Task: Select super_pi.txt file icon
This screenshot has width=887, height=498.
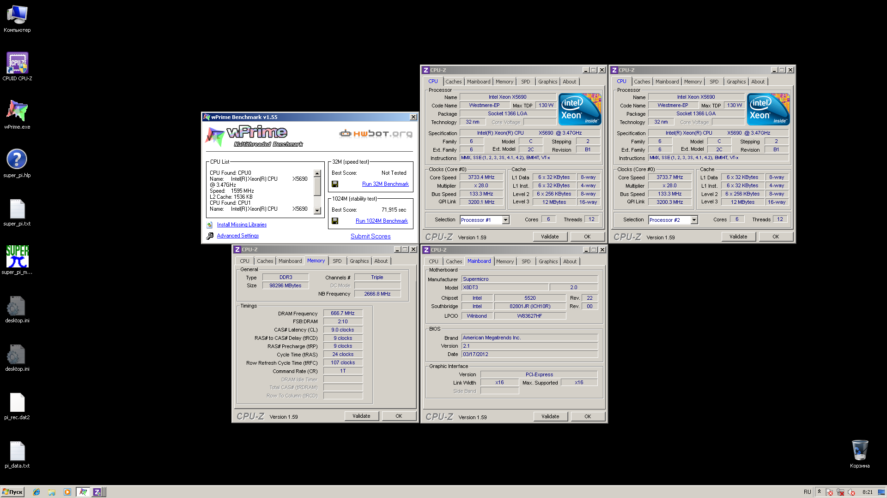Action: pyautogui.click(x=17, y=212)
